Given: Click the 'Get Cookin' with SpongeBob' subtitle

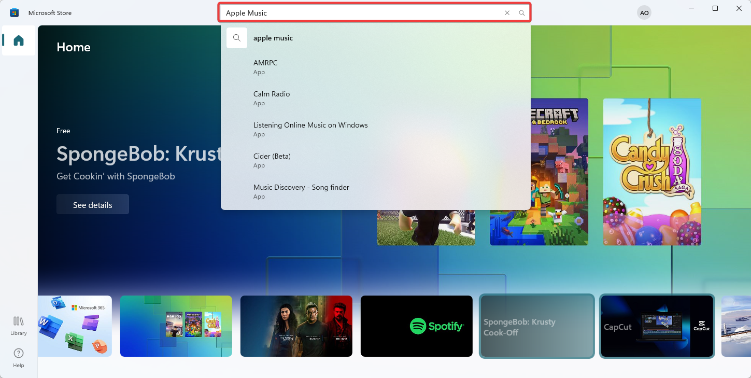Looking at the screenshot, I should coord(116,176).
